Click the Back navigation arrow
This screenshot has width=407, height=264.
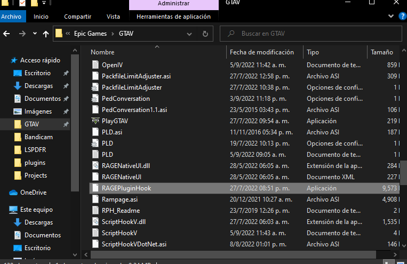tap(6, 34)
